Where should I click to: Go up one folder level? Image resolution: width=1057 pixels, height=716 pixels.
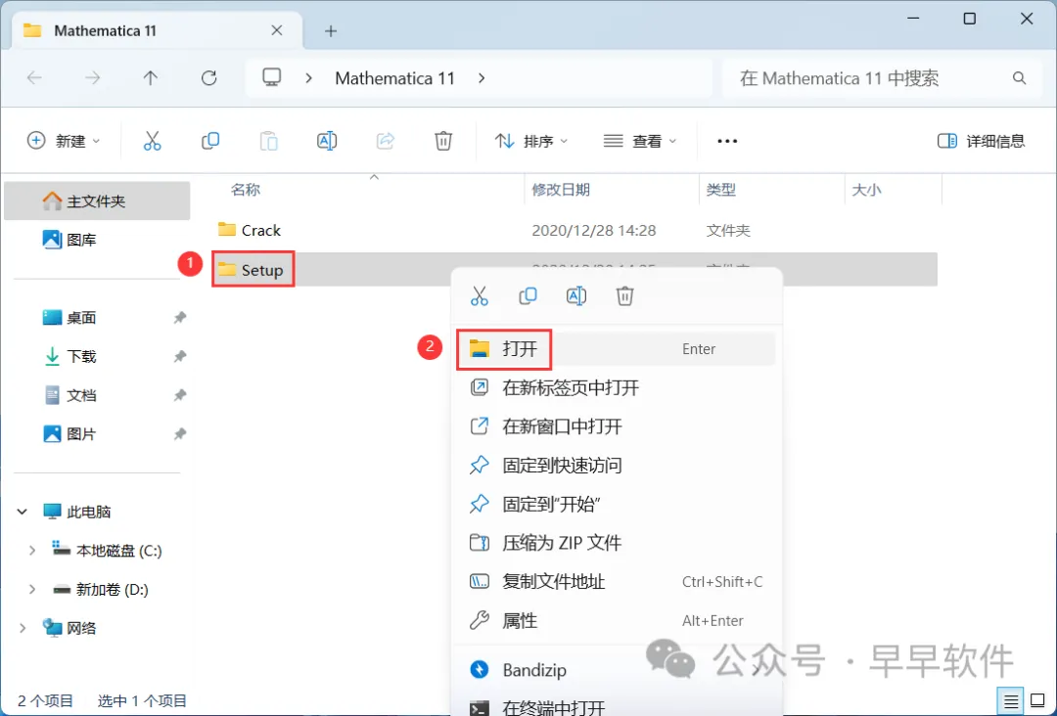[x=151, y=78]
